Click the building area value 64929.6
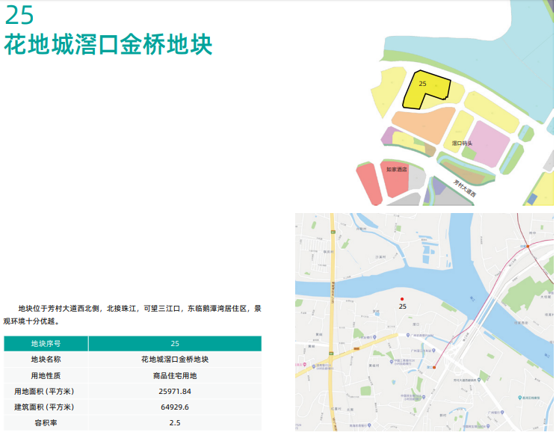556x447 pixels. point(175,407)
